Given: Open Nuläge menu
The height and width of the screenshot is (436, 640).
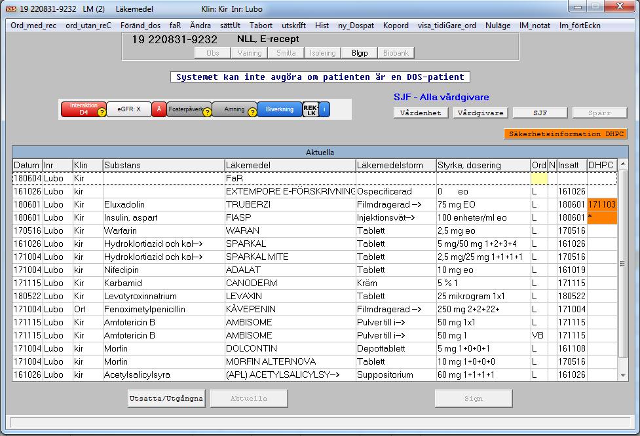Looking at the screenshot, I should (498, 26).
